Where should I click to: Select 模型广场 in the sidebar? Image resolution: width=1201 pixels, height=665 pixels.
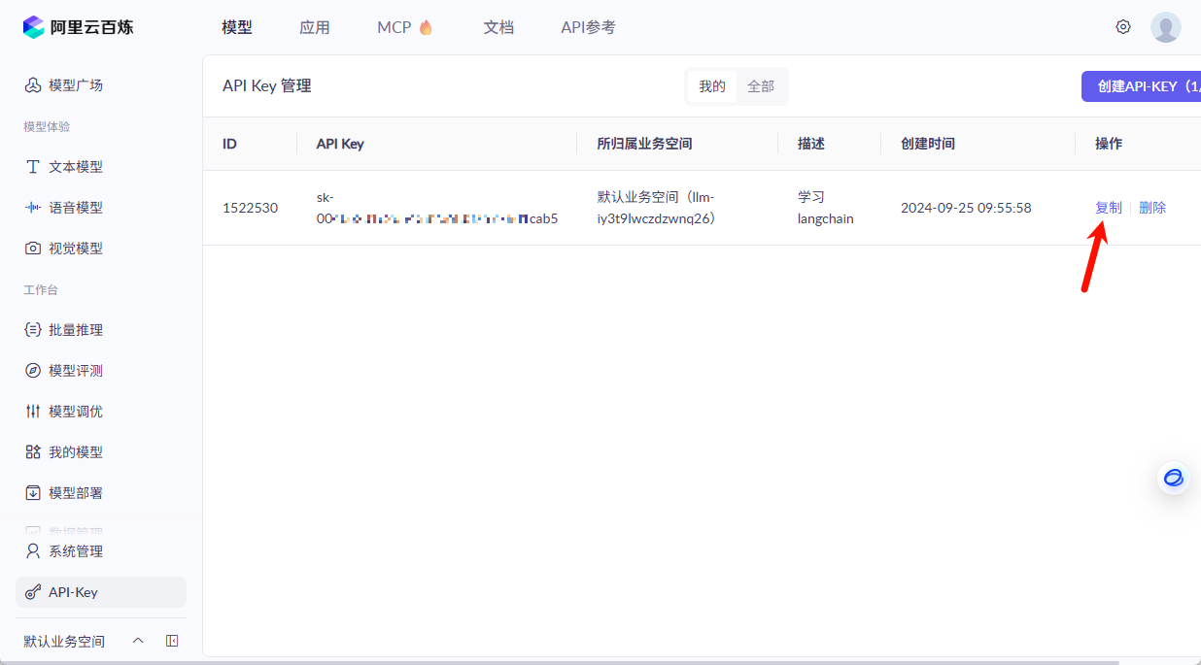(x=101, y=85)
